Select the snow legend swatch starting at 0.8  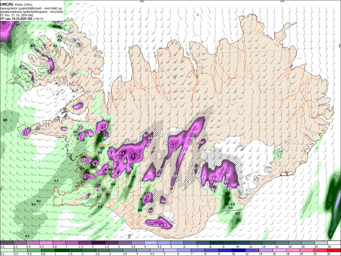click(59, 243)
